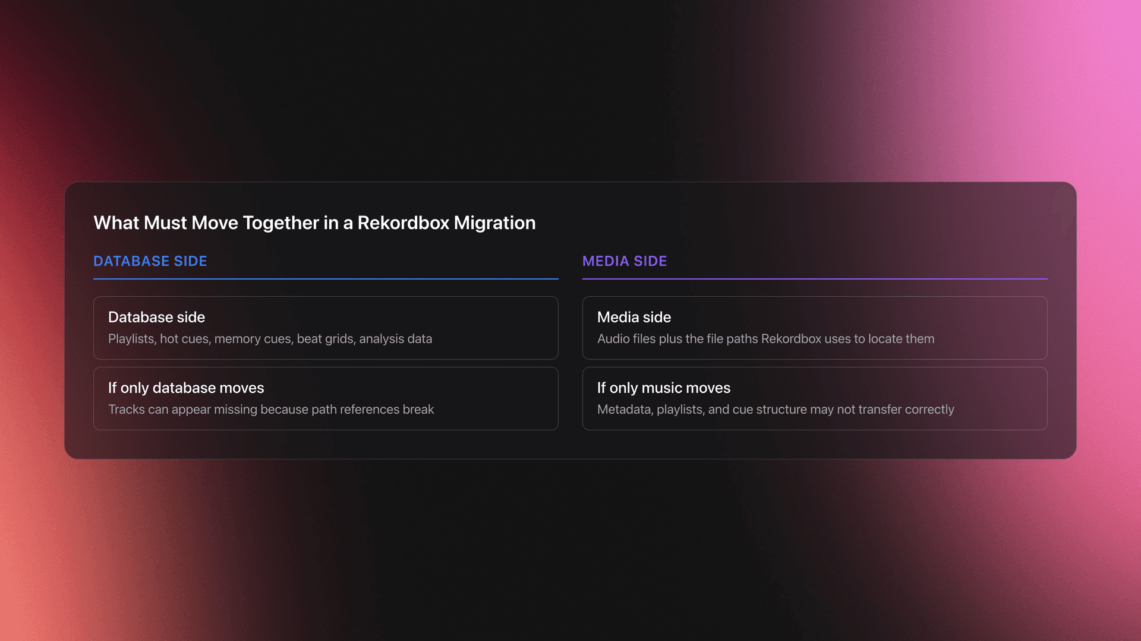Click the "If only database moves" heading
Viewport: 1141px width, 641px height.
(x=186, y=388)
